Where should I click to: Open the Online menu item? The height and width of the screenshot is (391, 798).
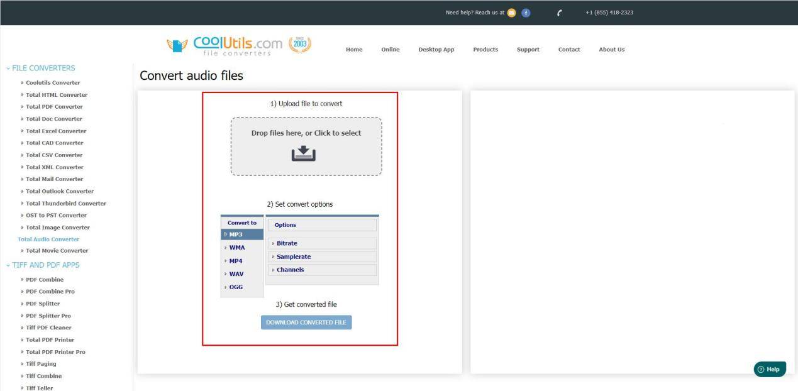391,50
